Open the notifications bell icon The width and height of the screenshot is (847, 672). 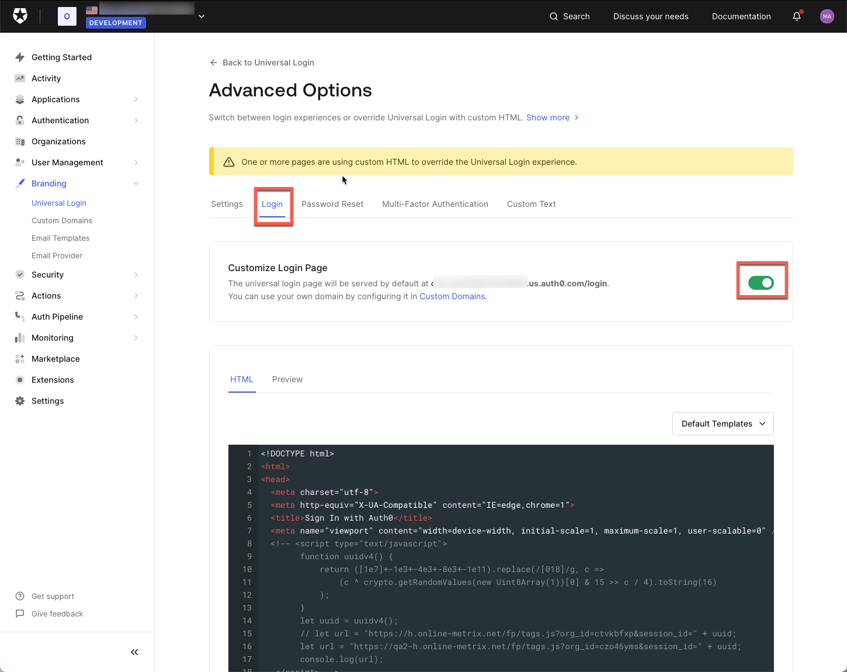tap(796, 16)
